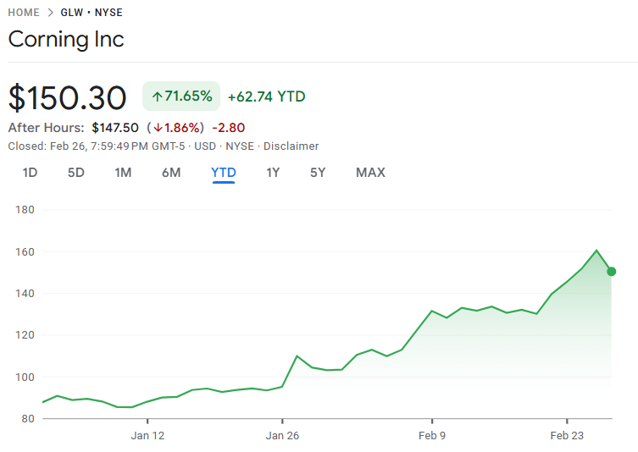Click the active YTD tab

pyautogui.click(x=224, y=173)
